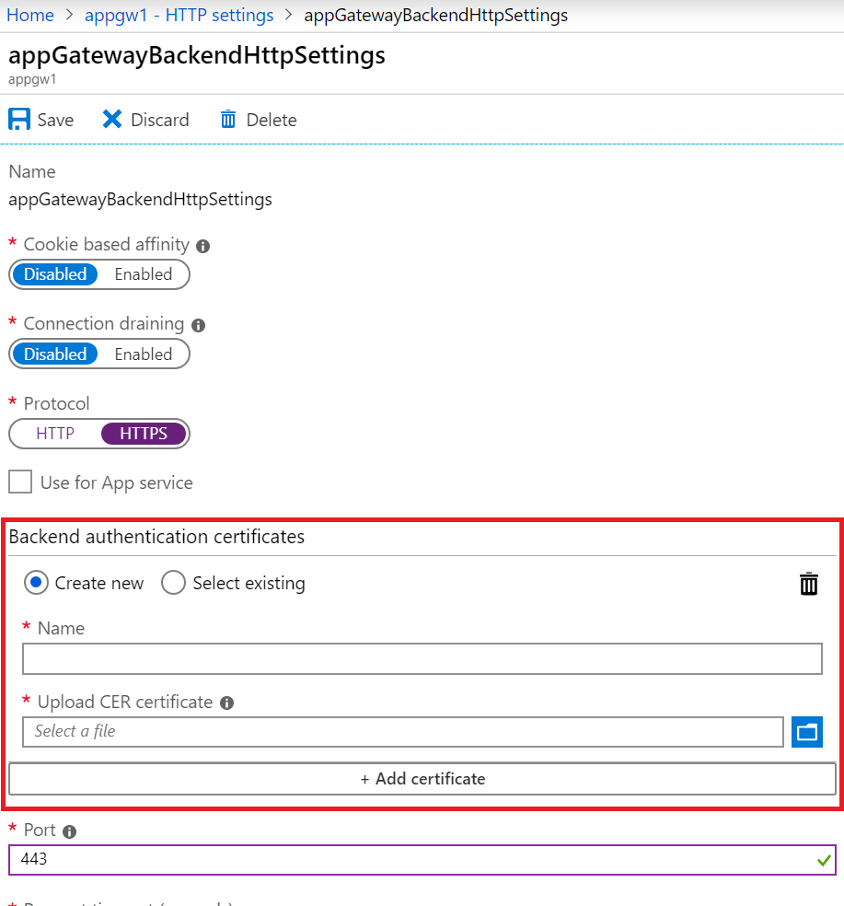
Task: Switch Protocol to HTTP
Action: 54,433
